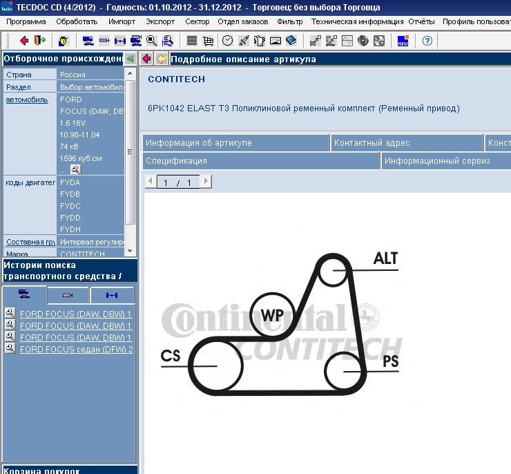Click the belt routing diagram image
This screenshot has width=511, height=474.
280,325
